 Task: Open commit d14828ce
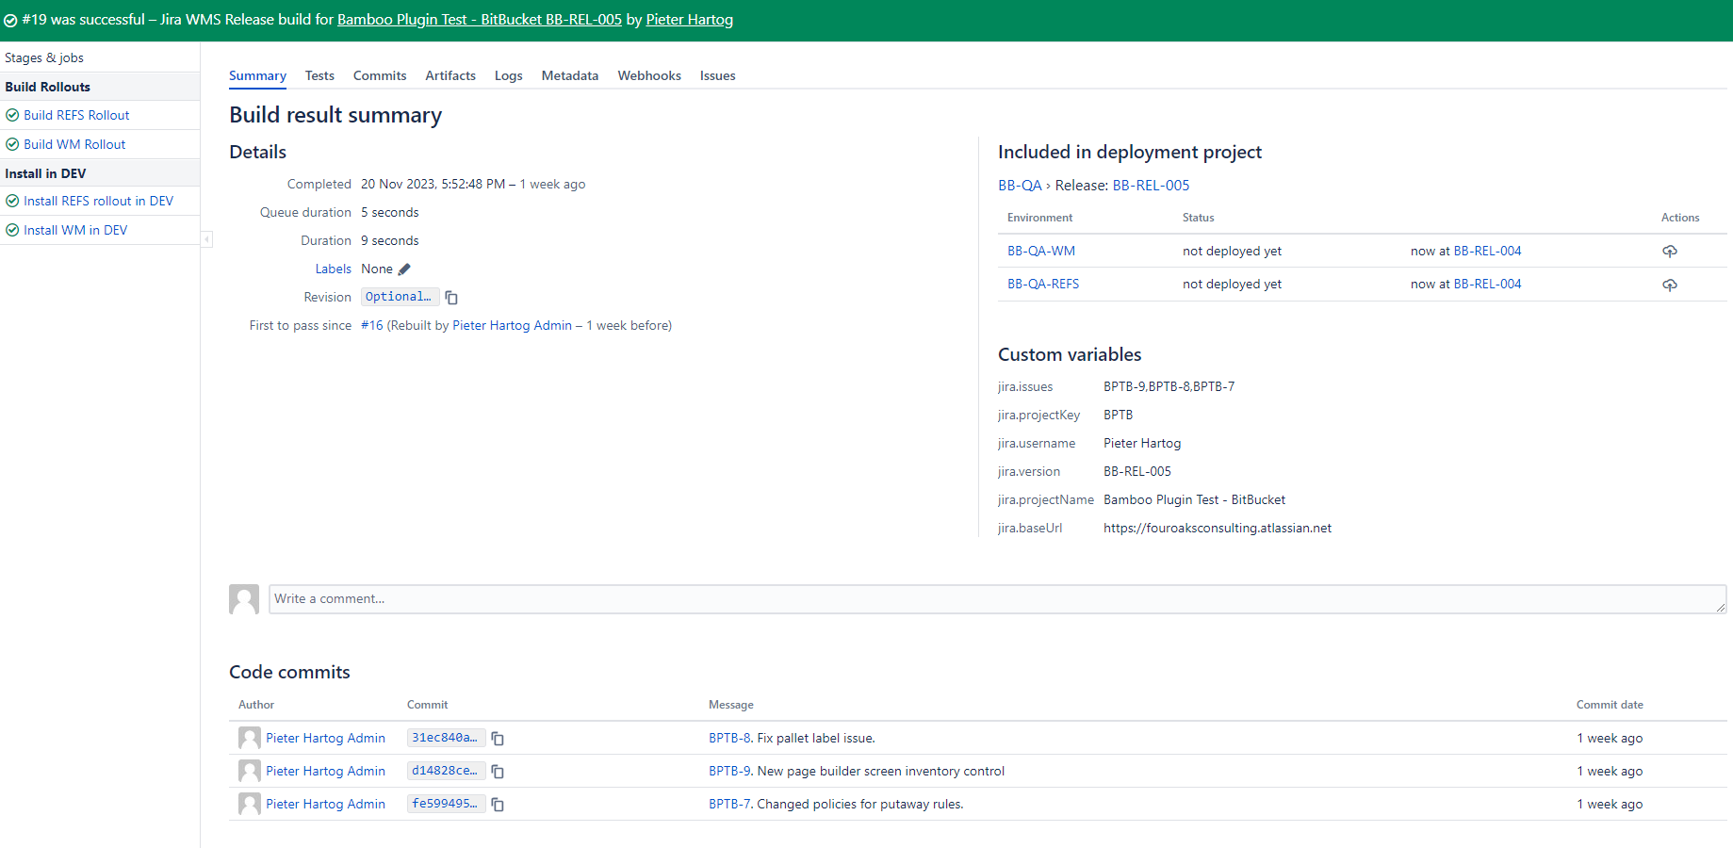[446, 771]
